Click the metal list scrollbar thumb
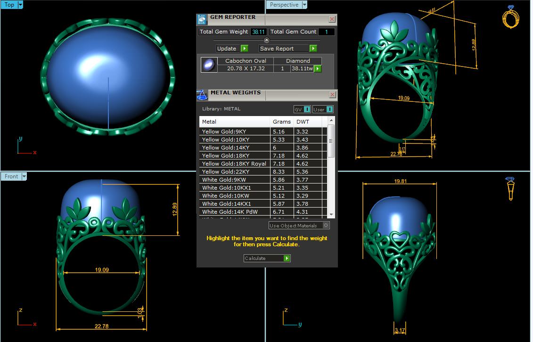This screenshot has width=533, height=342. [331, 141]
